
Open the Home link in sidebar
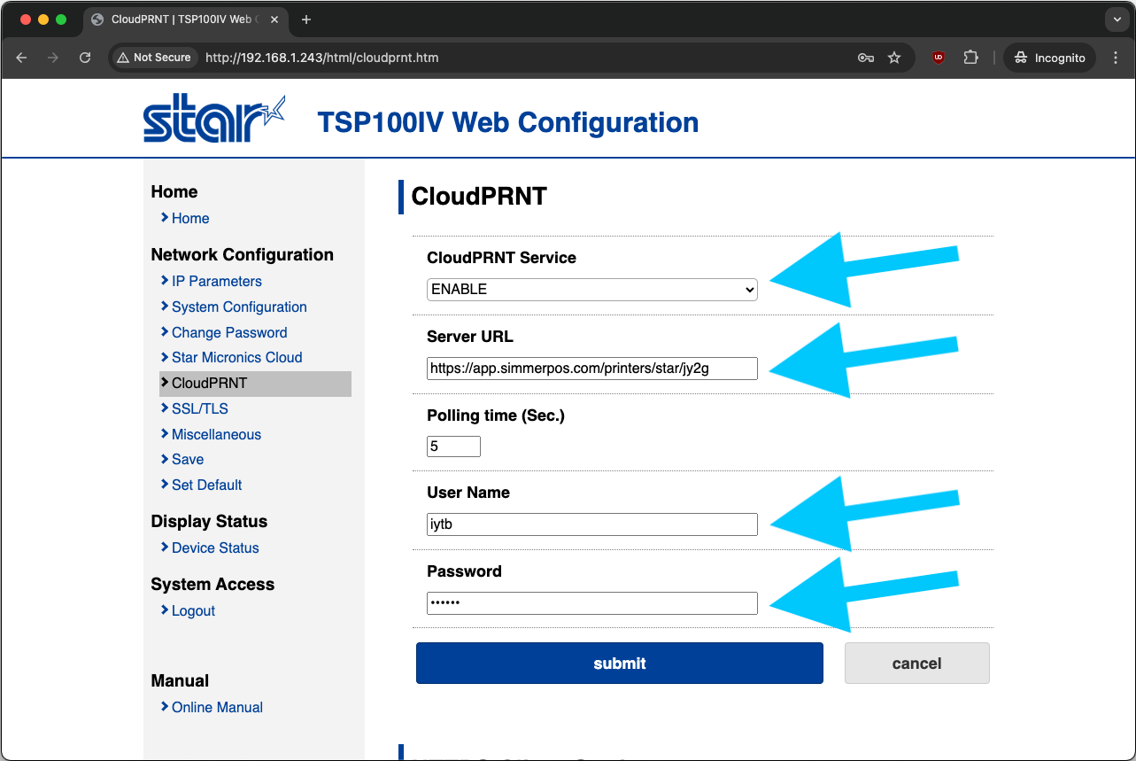pyautogui.click(x=190, y=218)
